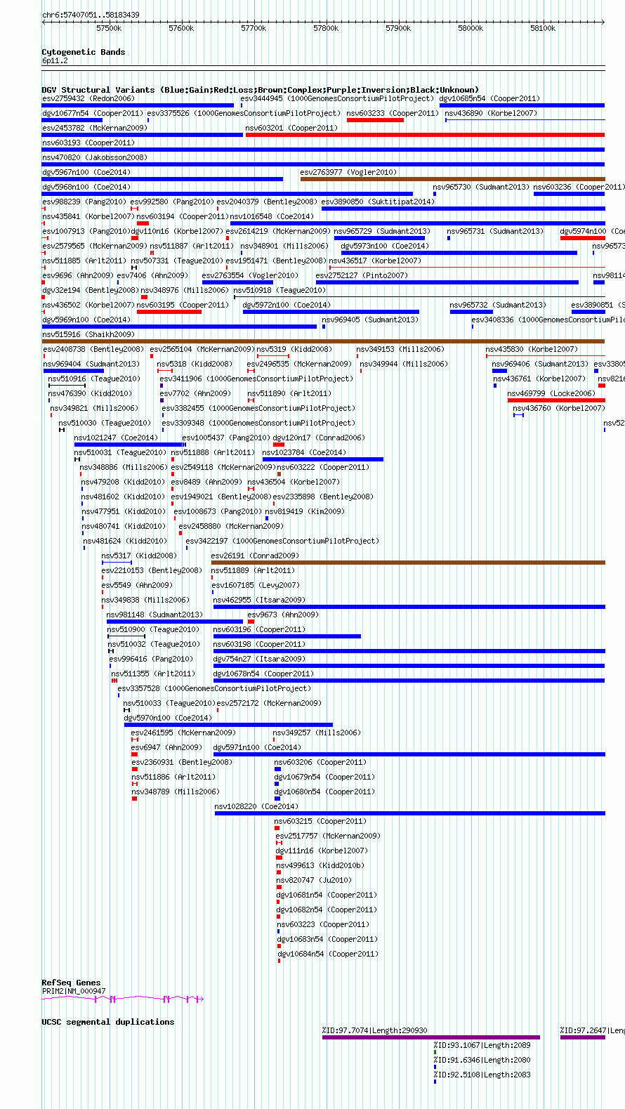
Task: Click nsv1028220 (Coe2014) variant label
Action: (257, 806)
